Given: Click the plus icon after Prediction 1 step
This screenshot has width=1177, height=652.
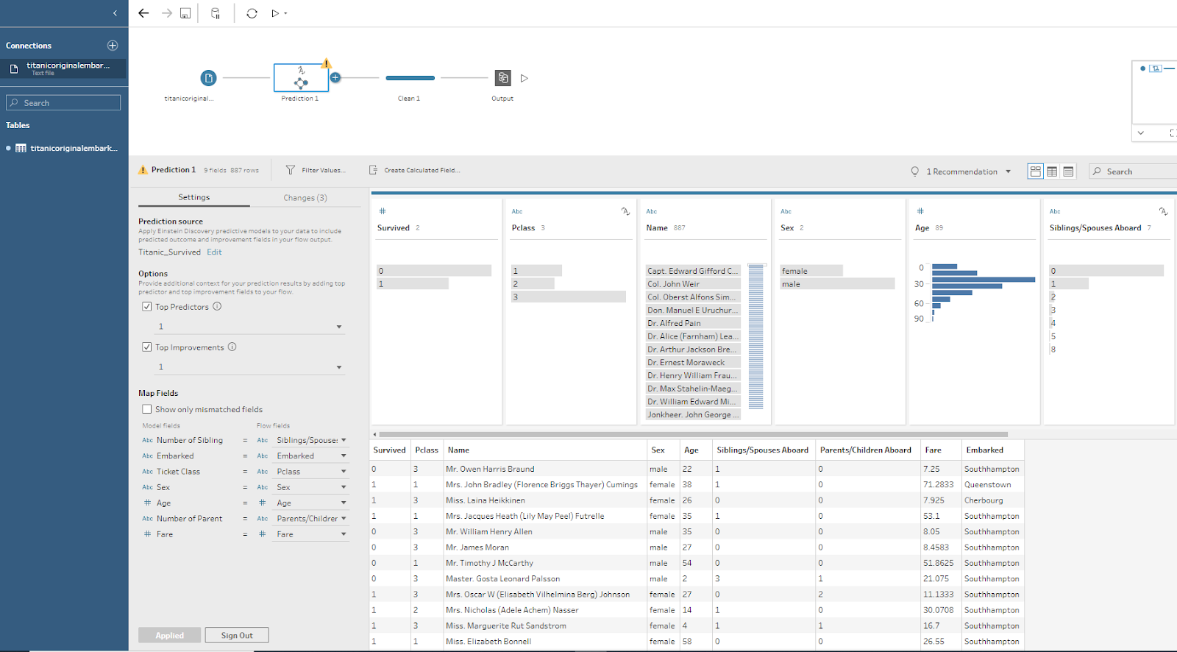Looking at the screenshot, I should click(335, 77).
